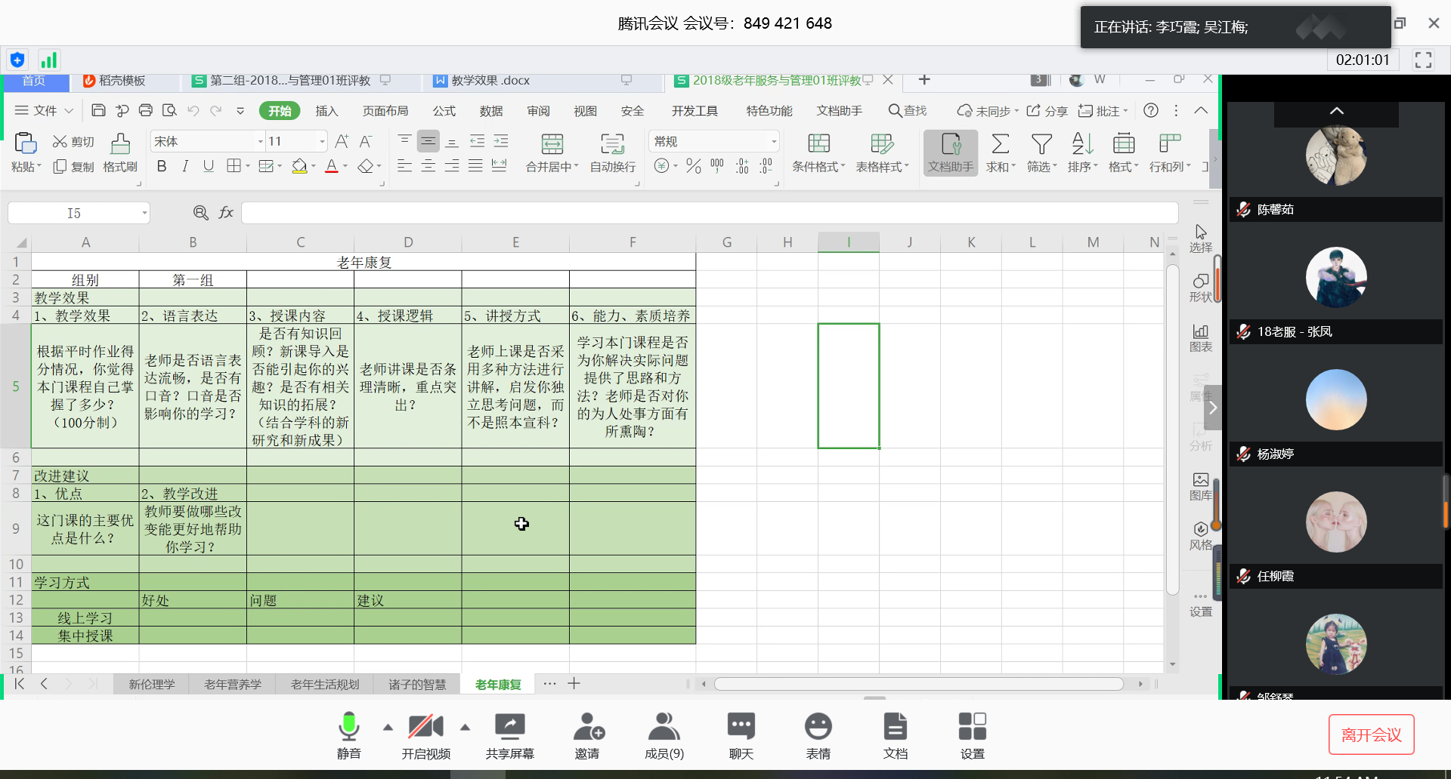Expand the number format dropdown
Viewport: 1451px width, 779px height.
click(773, 141)
